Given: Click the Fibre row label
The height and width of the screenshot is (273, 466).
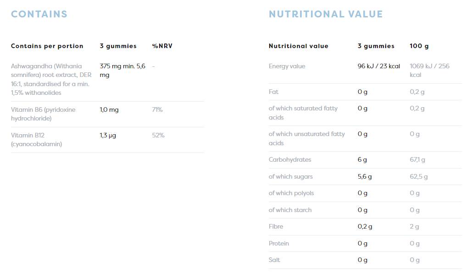Looking at the screenshot, I should click(x=276, y=227).
